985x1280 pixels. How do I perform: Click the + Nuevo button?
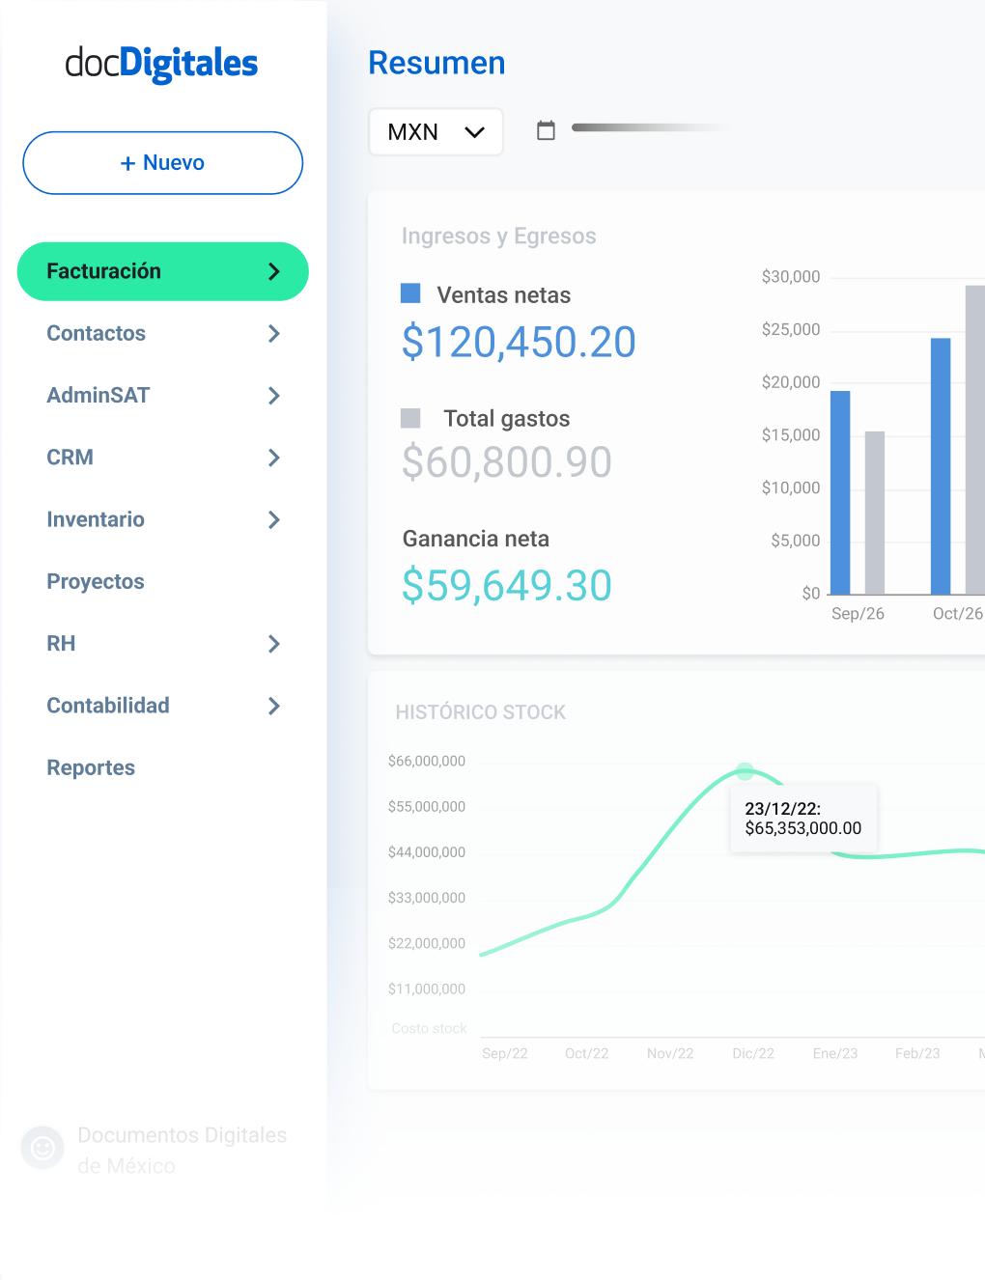[162, 163]
